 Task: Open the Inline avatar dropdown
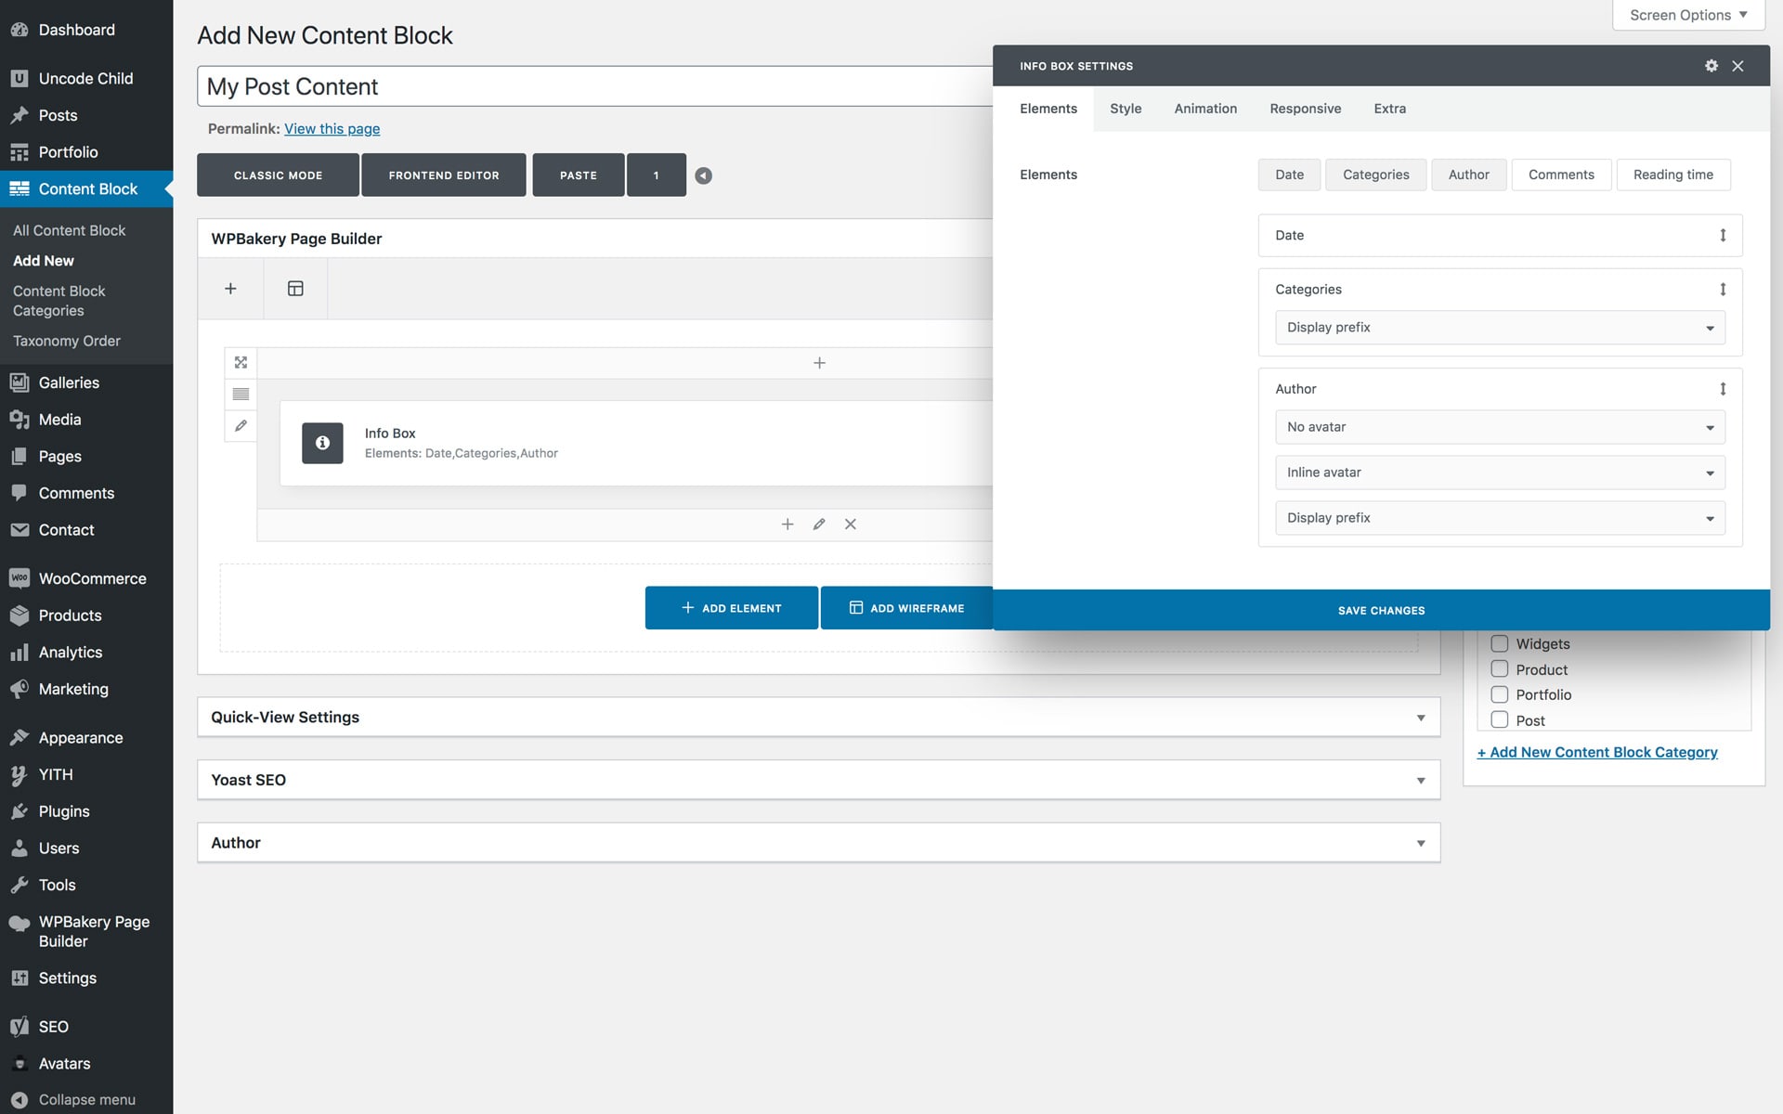coord(1499,473)
